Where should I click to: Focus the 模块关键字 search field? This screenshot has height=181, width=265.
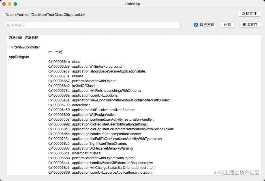pos(93,25)
